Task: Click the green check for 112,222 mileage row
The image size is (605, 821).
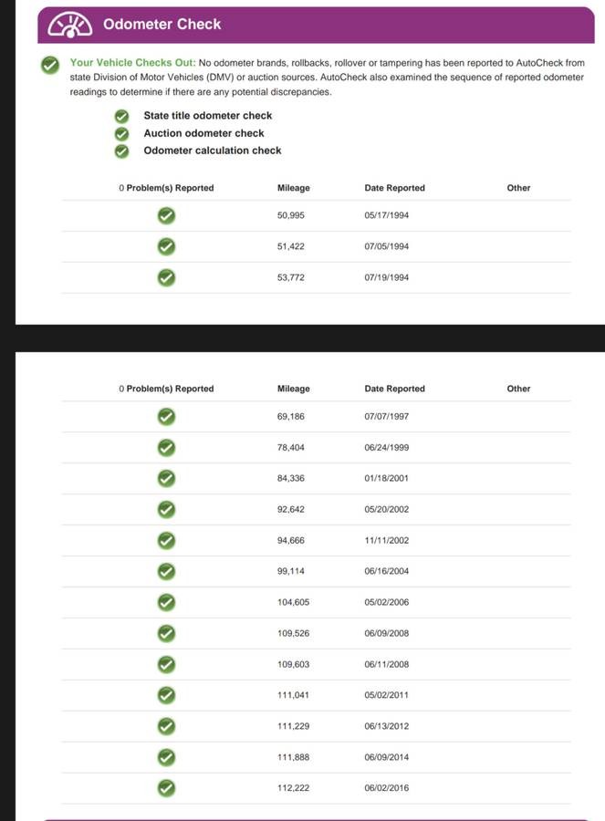Action: tap(166, 787)
